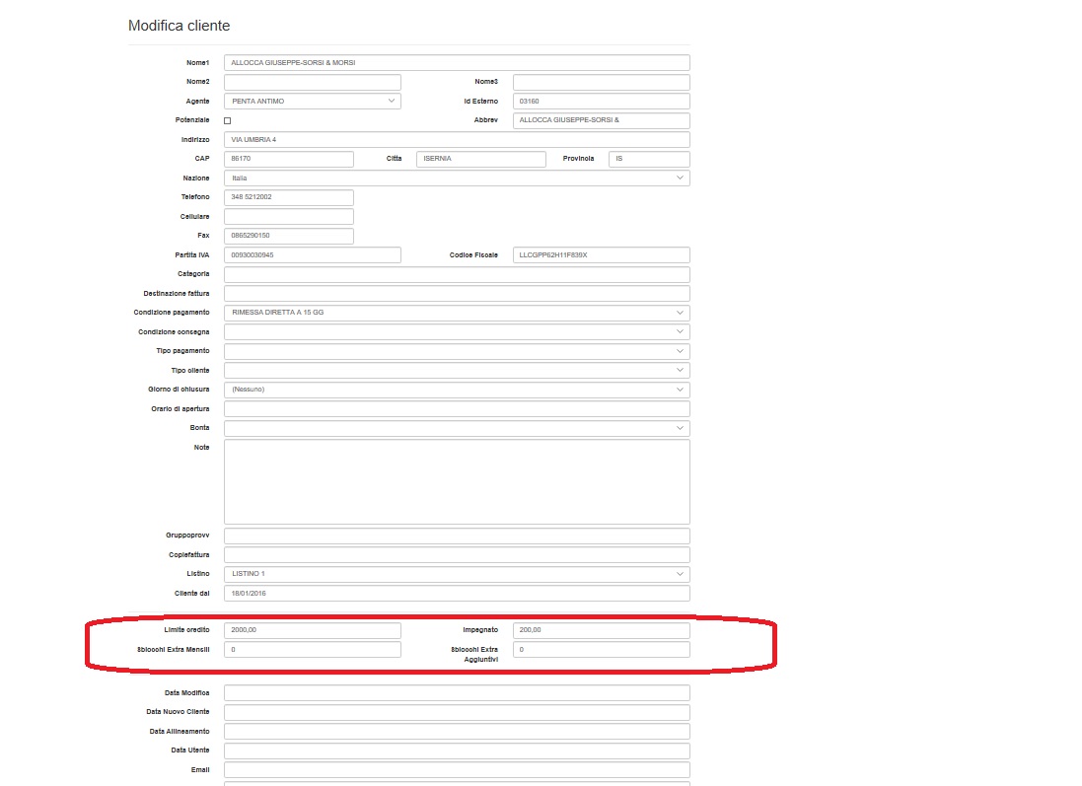
Task: Open the Listino dropdown showing LISTINO 1
Action: [x=456, y=574]
